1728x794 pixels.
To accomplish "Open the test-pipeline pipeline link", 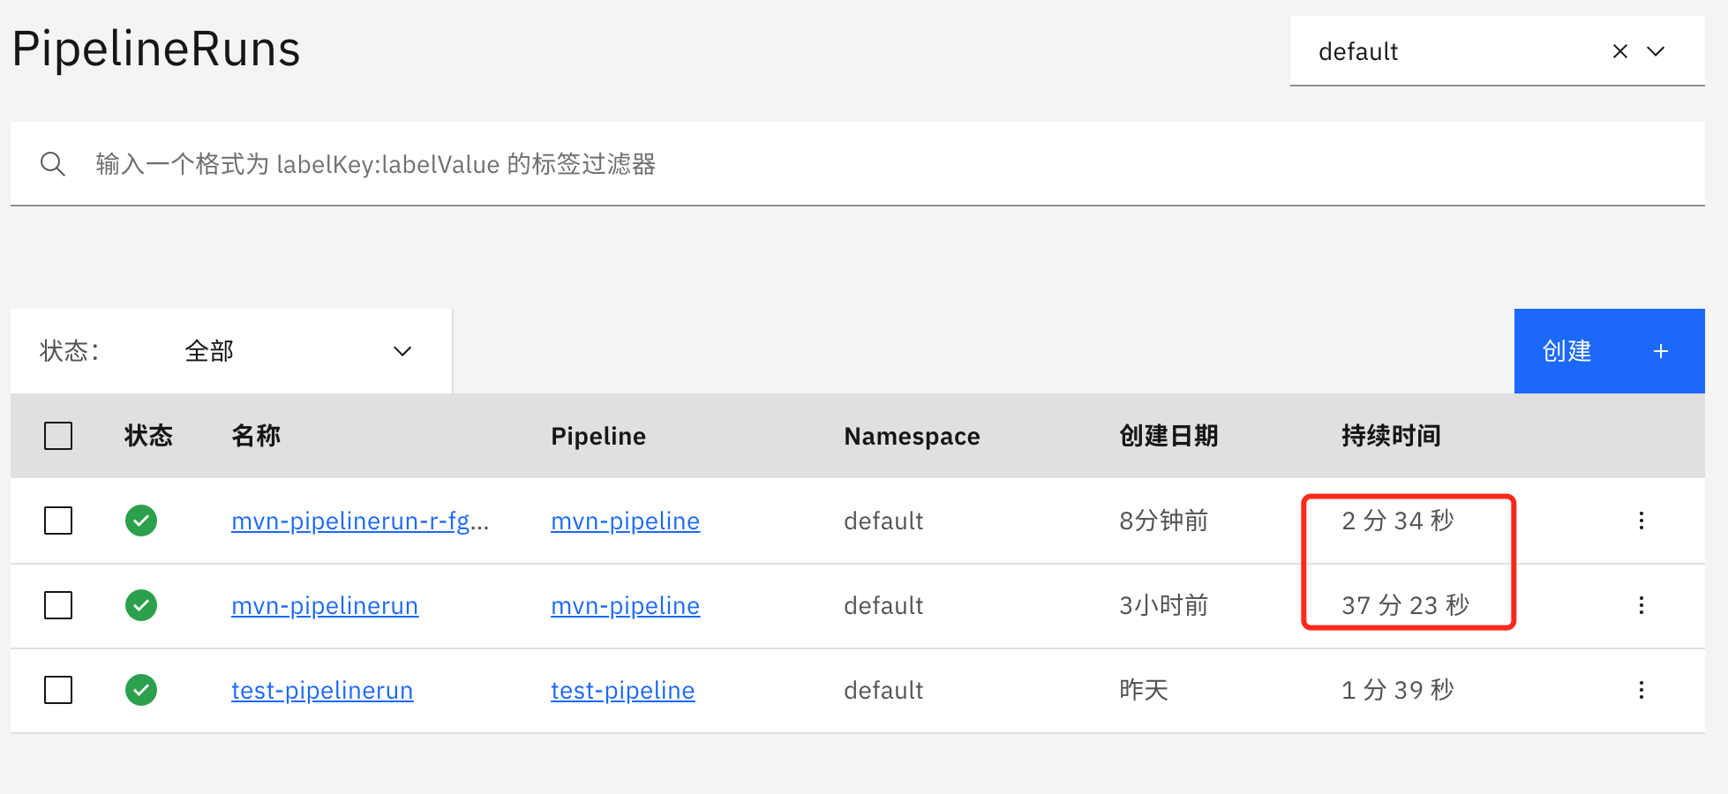I will 622,691.
